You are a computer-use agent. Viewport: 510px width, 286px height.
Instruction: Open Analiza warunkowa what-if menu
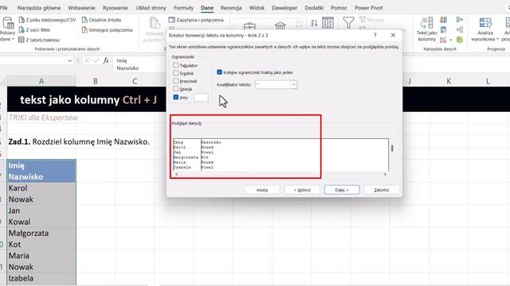[485, 29]
